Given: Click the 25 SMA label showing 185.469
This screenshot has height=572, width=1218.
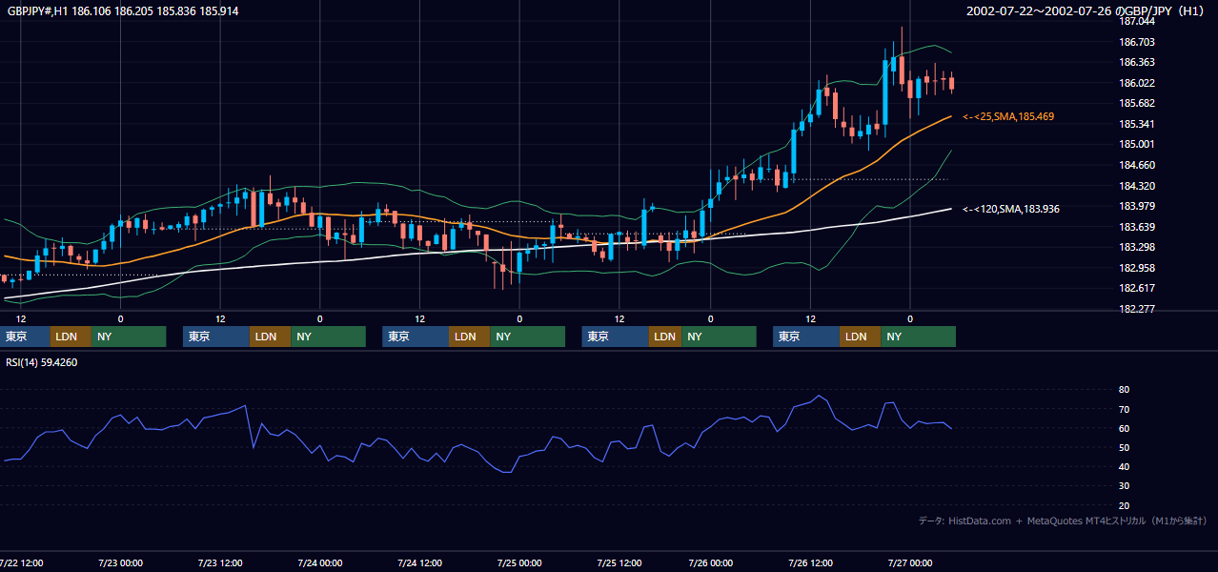Looking at the screenshot, I should tap(1008, 116).
